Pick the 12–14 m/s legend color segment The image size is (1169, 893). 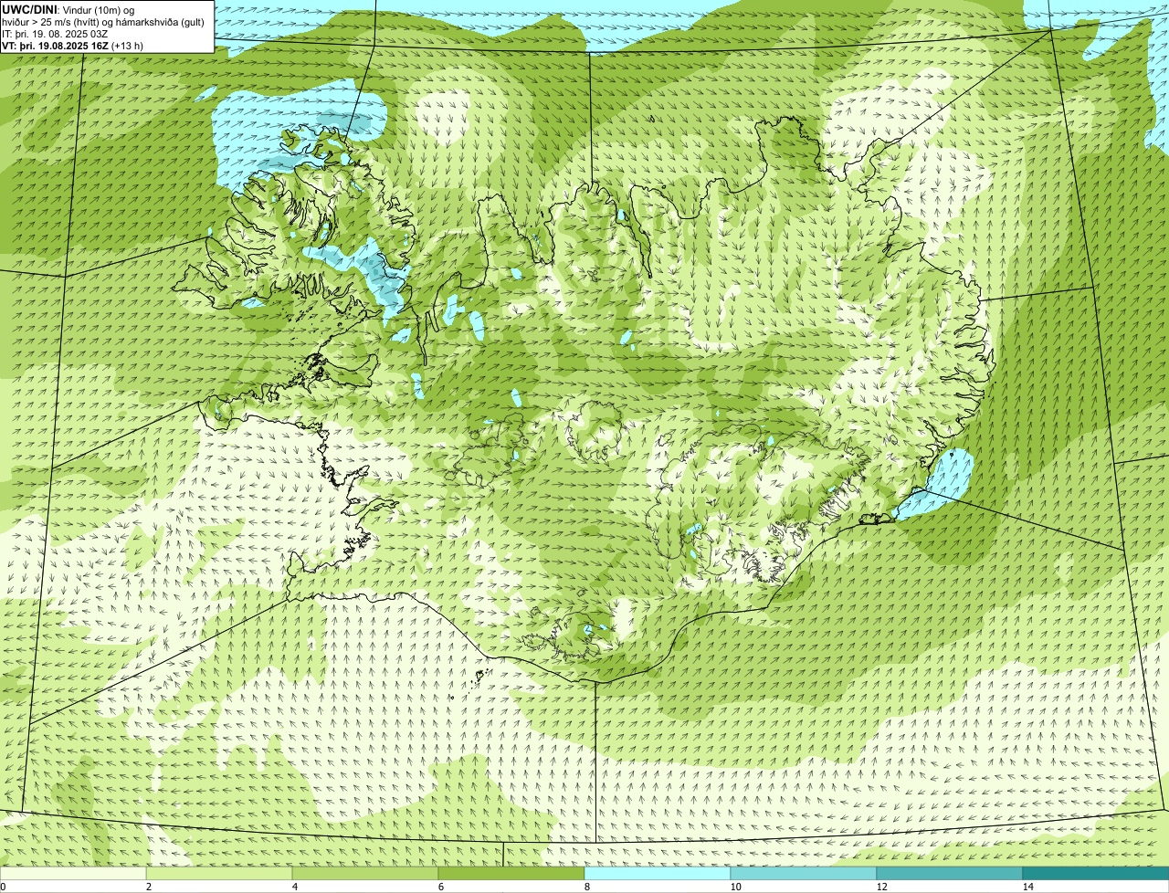click(950, 873)
